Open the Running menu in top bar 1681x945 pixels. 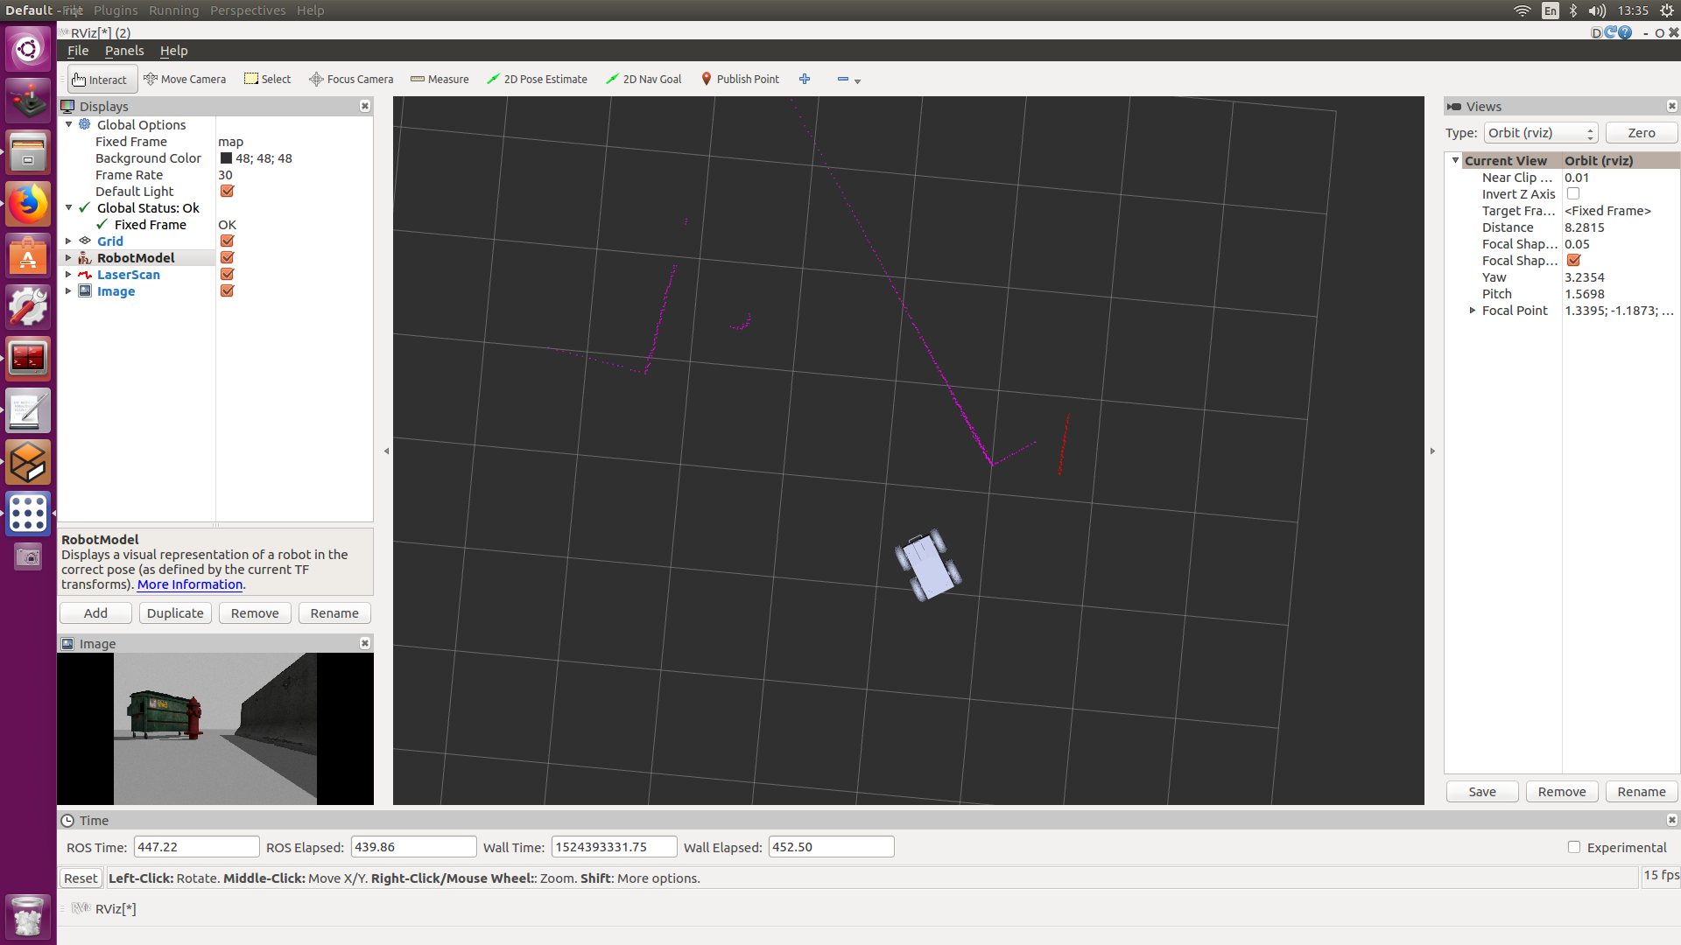point(173,10)
